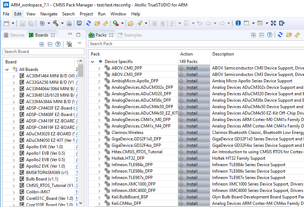Expand the Apollo EVK (Ver 1.0) board
The height and width of the screenshot is (207, 304).
point(14,147)
